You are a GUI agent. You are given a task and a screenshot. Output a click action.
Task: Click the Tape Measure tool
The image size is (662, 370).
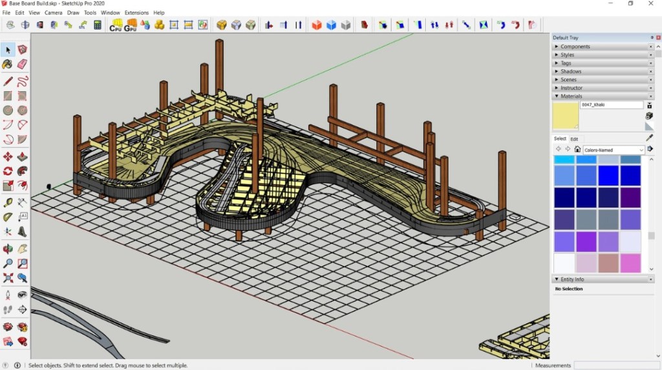tap(8, 202)
